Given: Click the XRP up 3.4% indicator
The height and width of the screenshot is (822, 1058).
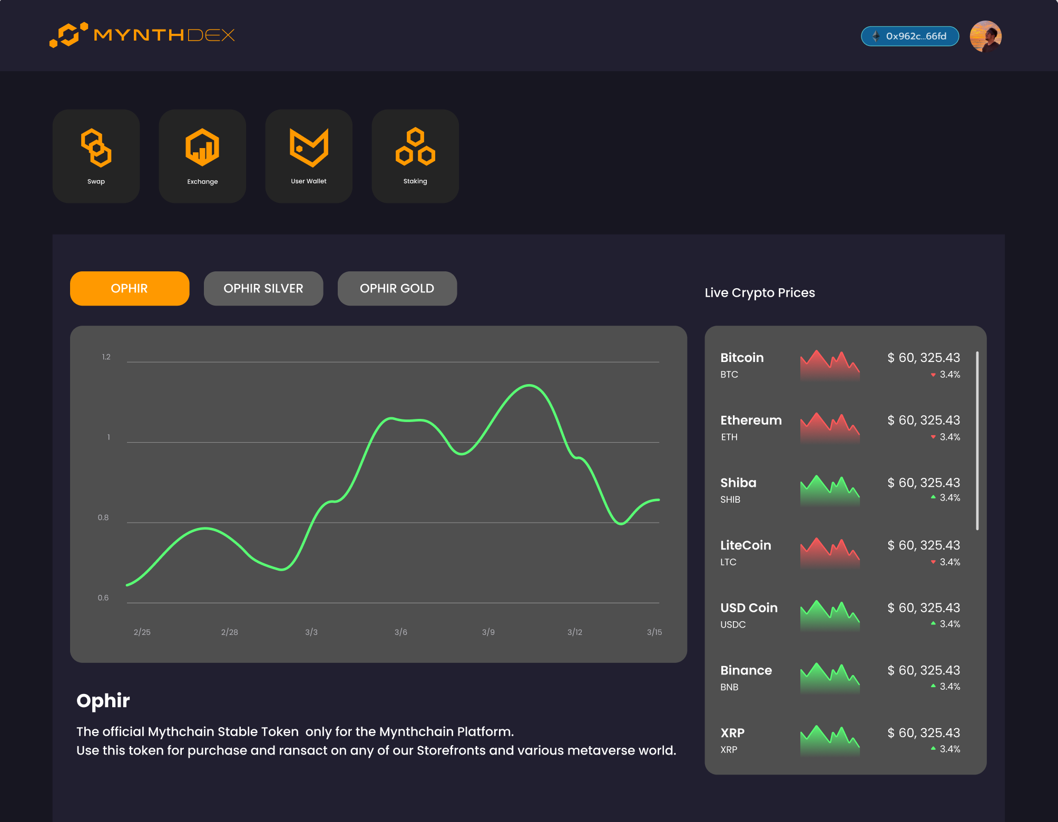Looking at the screenshot, I should (945, 749).
